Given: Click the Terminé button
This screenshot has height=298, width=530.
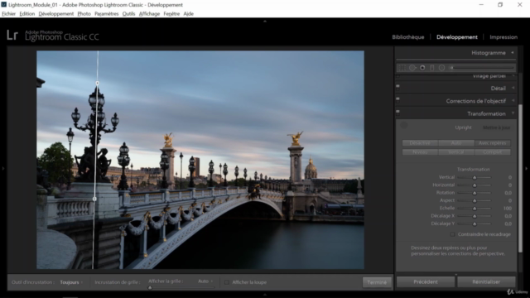Looking at the screenshot, I should tap(377, 282).
